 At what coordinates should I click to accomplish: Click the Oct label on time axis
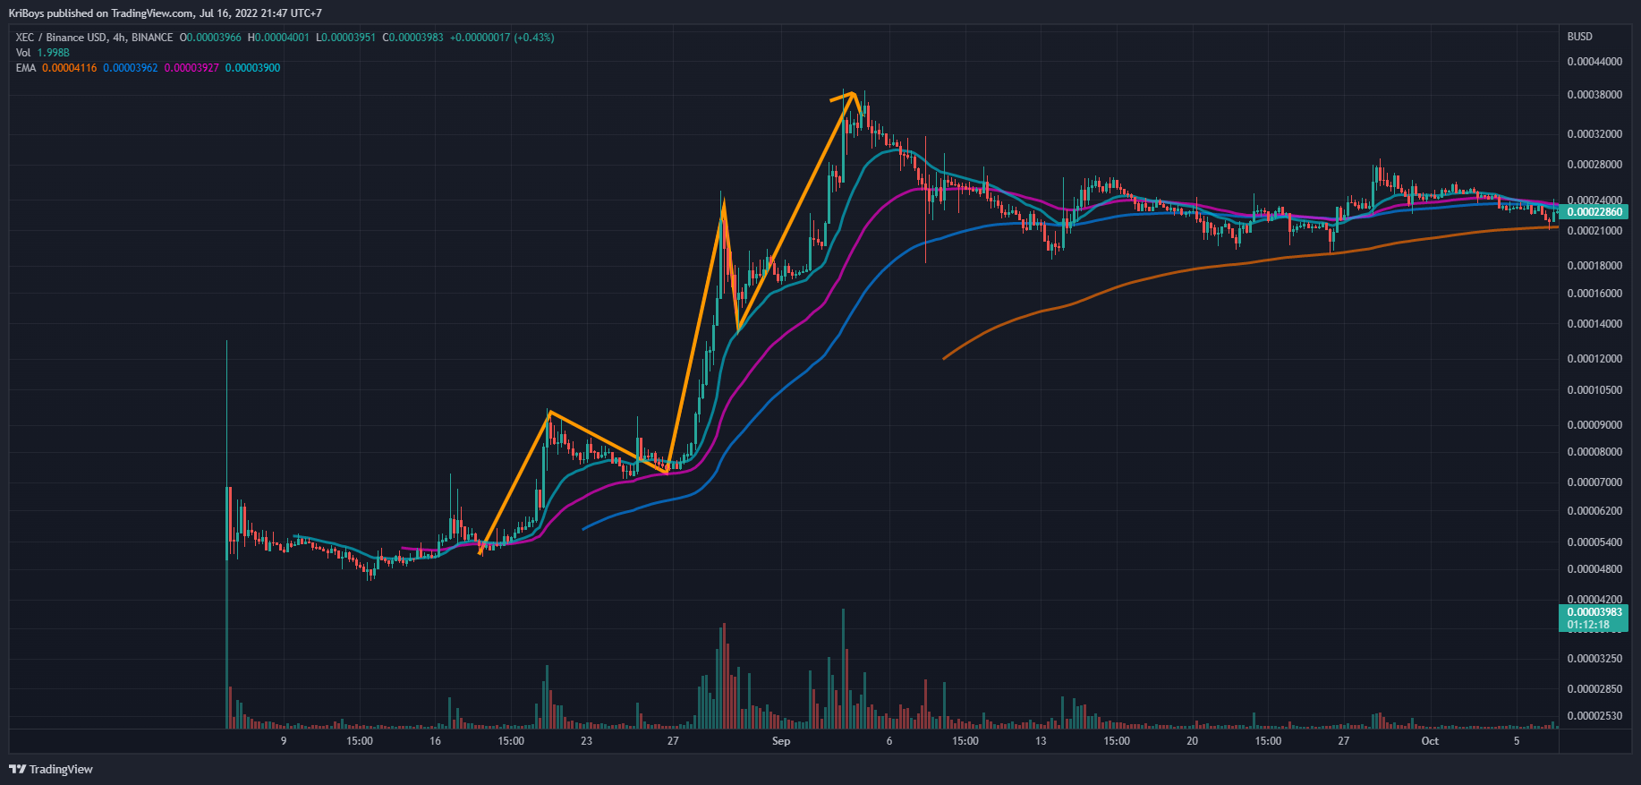coord(1430,741)
